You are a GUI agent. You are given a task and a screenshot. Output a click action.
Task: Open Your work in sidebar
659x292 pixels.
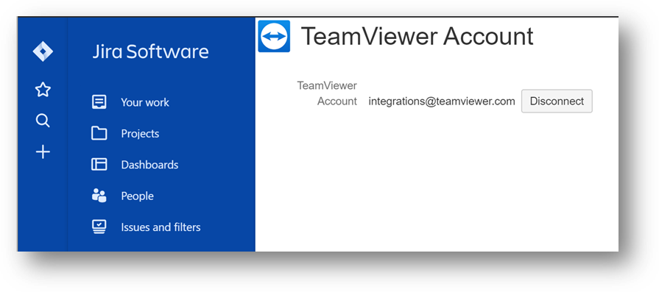(x=145, y=102)
